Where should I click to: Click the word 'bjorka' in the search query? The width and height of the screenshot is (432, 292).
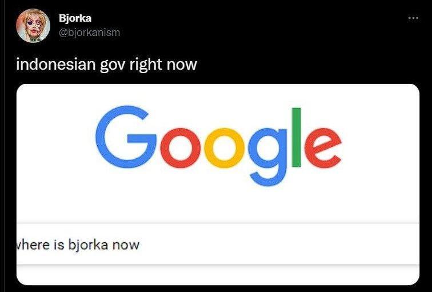(88, 245)
